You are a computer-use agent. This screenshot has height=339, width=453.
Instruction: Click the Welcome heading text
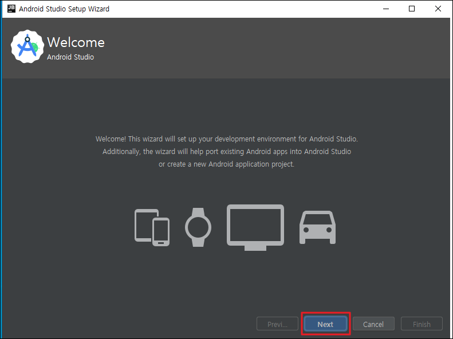tap(76, 42)
